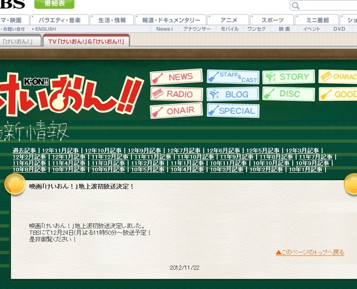
Task: Open the 11年7月記事 archive link
Action: (316, 157)
